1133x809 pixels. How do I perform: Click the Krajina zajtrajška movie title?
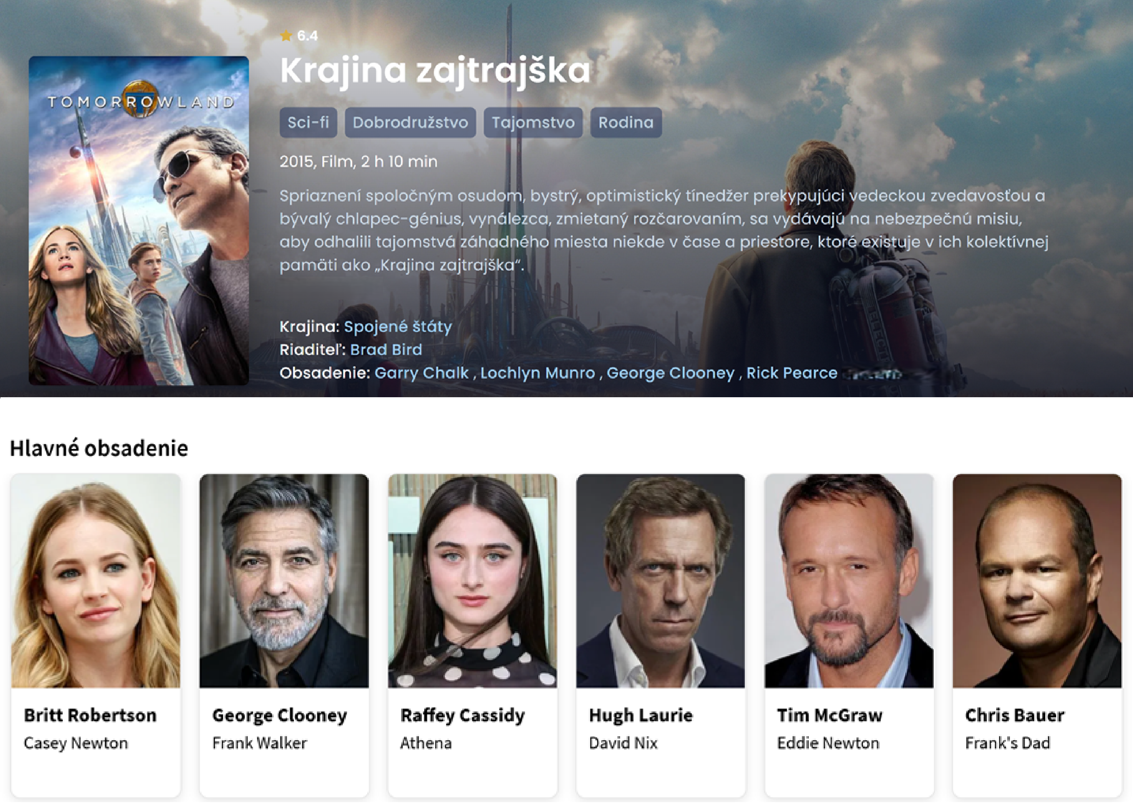point(435,70)
